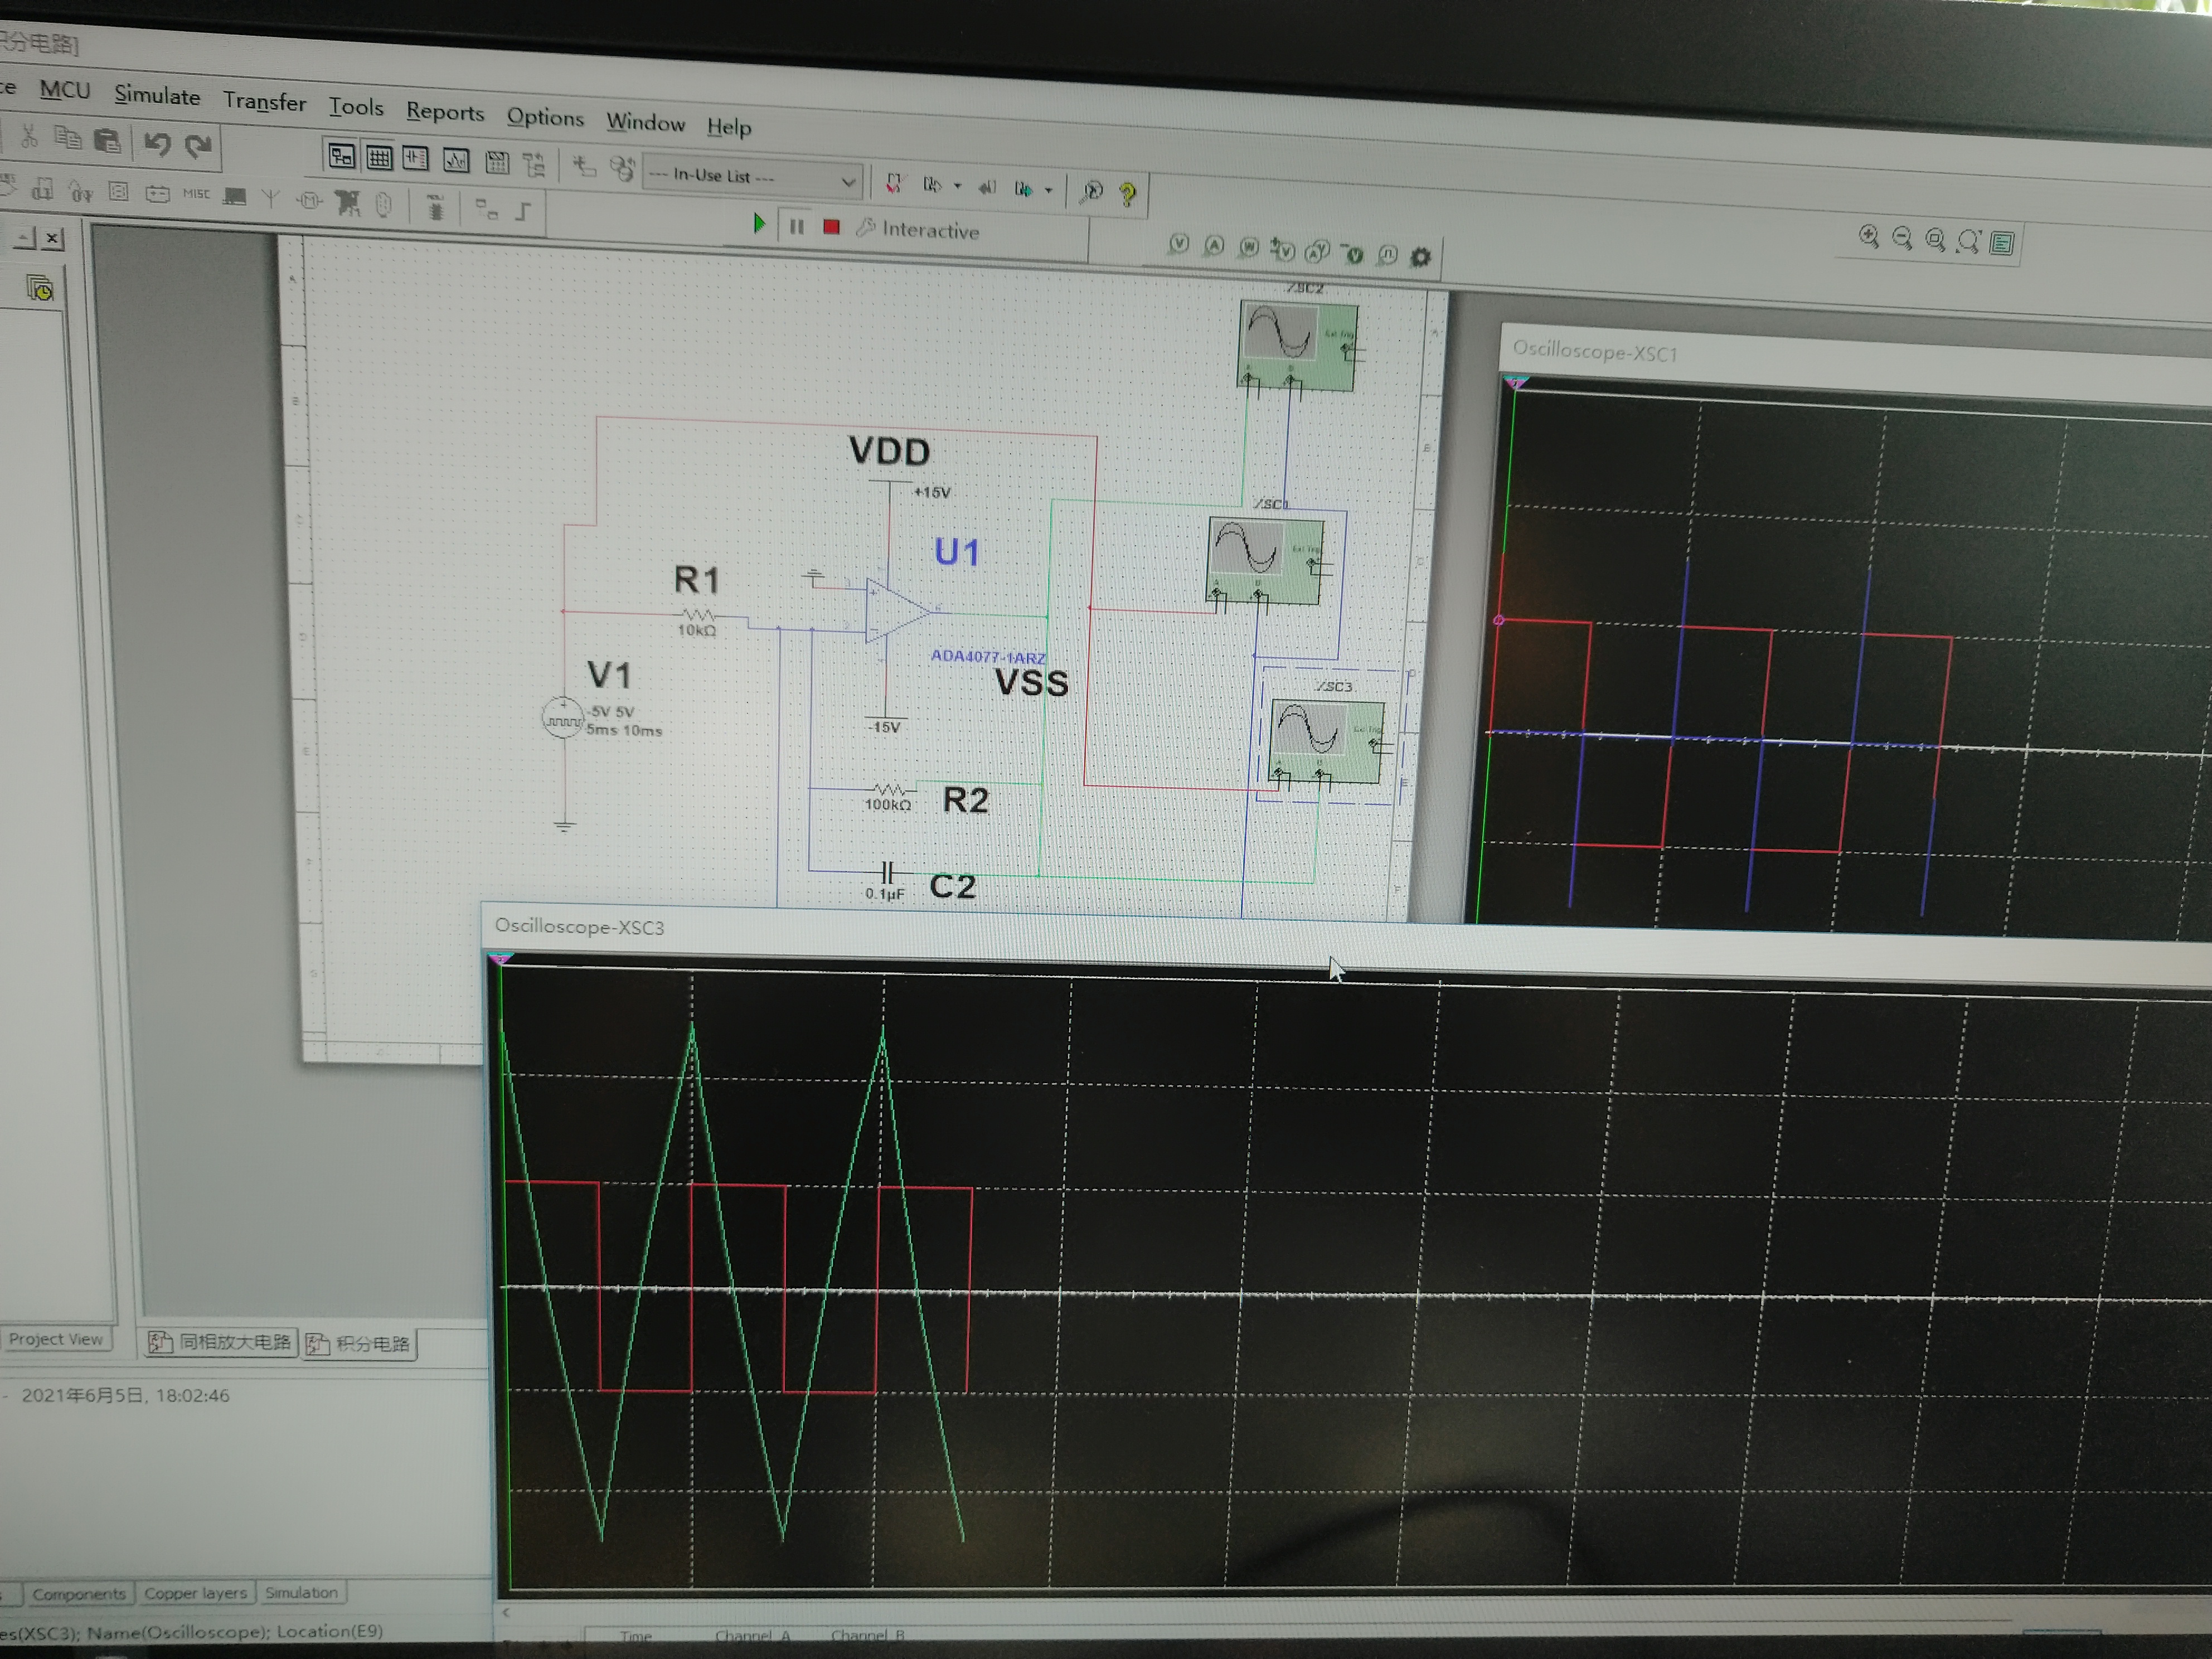The height and width of the screenshot is (1659, 2212).
Task: Select the Project View tab
Action: [x=56, y=1339]
